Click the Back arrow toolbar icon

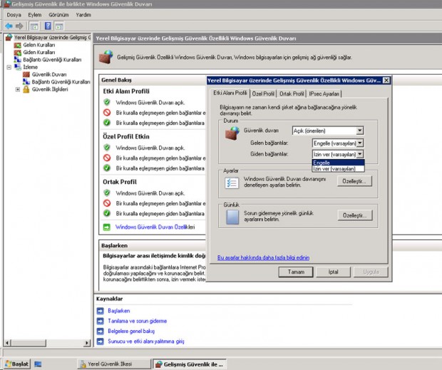(9, 26)
